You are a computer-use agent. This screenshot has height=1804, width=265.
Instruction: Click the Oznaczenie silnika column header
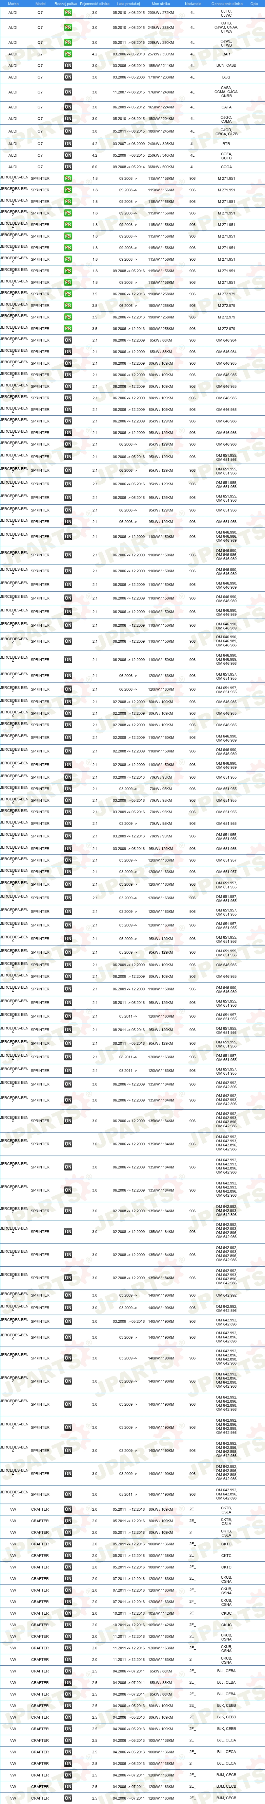click(226, 3)
